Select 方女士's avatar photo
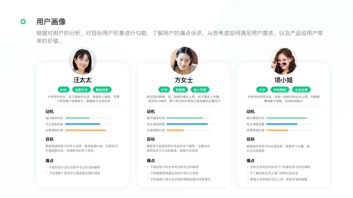This screenshot has width=353, height=198. (x=184, y=61)
